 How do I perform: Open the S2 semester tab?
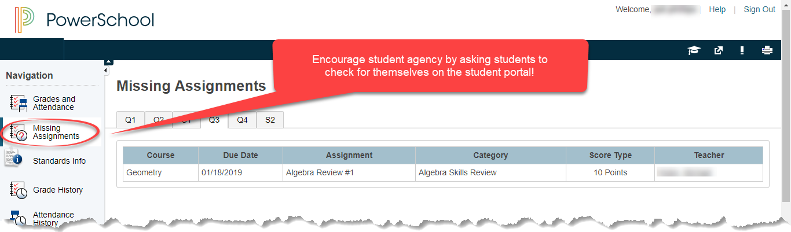pyautogui.click(x=270, y=120)
